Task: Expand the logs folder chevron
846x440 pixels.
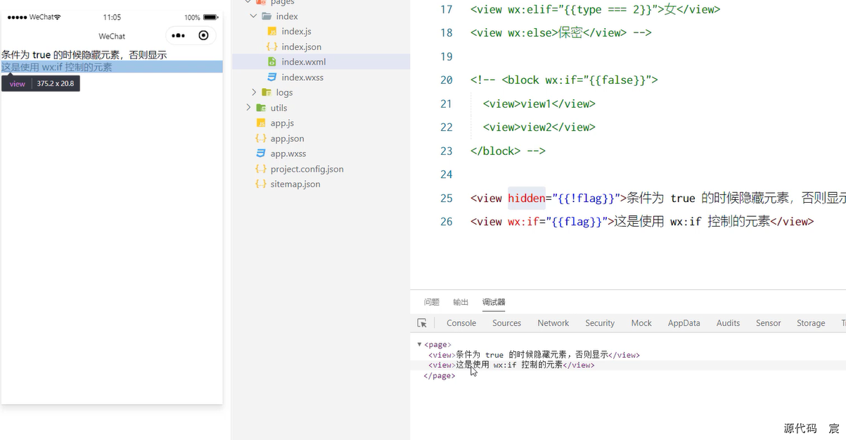Action: point(254,92)
